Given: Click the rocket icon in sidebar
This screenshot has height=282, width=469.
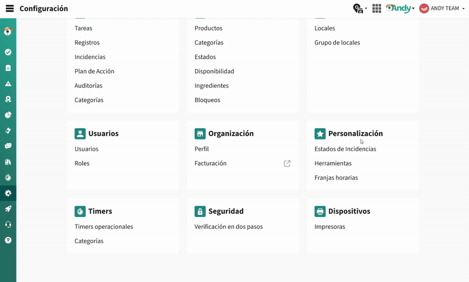Looking at the screenshot, I should pyautogui.click(x=8, y=209).
